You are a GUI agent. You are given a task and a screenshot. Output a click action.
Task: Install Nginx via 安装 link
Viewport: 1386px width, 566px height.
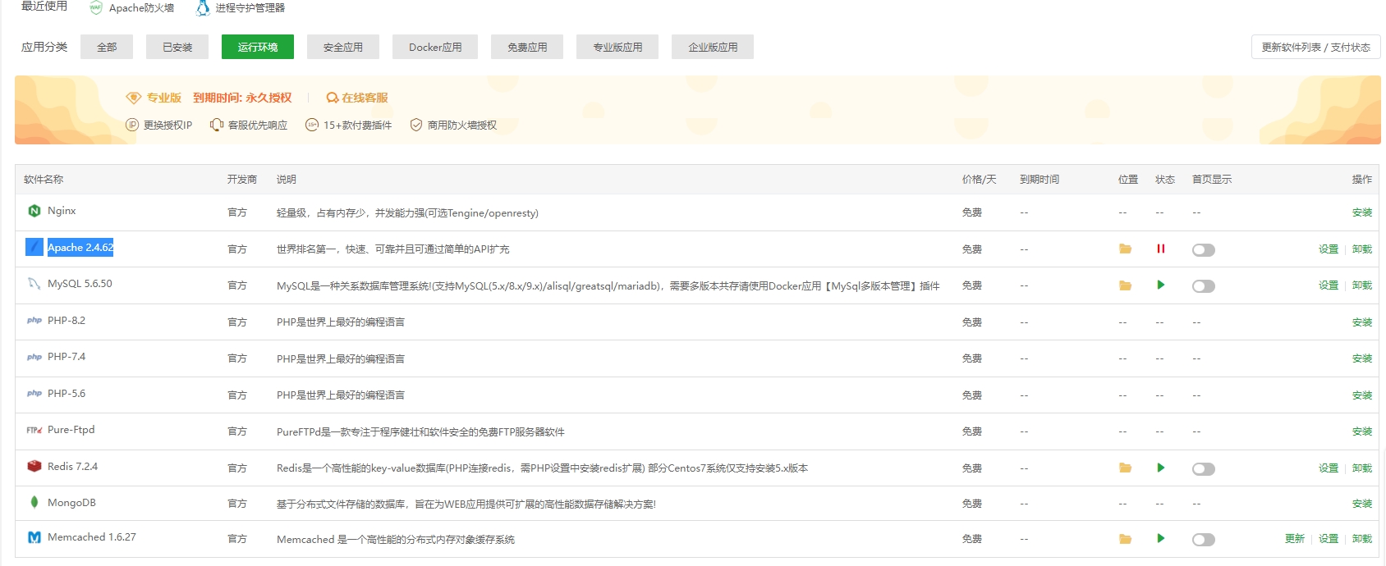point(1362,212)
